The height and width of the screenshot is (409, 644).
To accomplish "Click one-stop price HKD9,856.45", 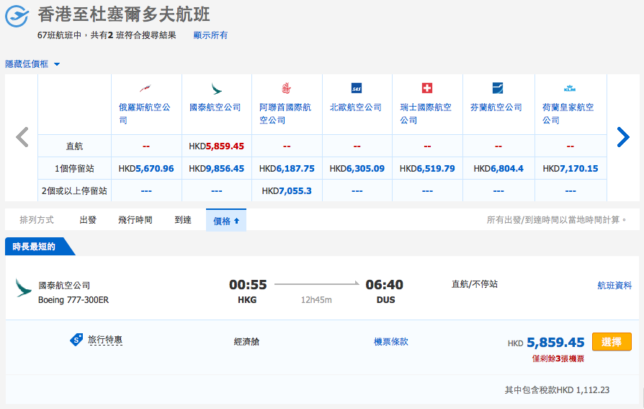I will pyautogui.click(x=216, y=168).
